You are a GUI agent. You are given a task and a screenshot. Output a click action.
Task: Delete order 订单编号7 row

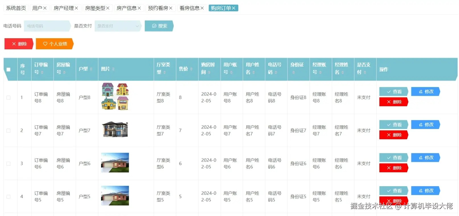pyautogui.click(x=394, y=135)
